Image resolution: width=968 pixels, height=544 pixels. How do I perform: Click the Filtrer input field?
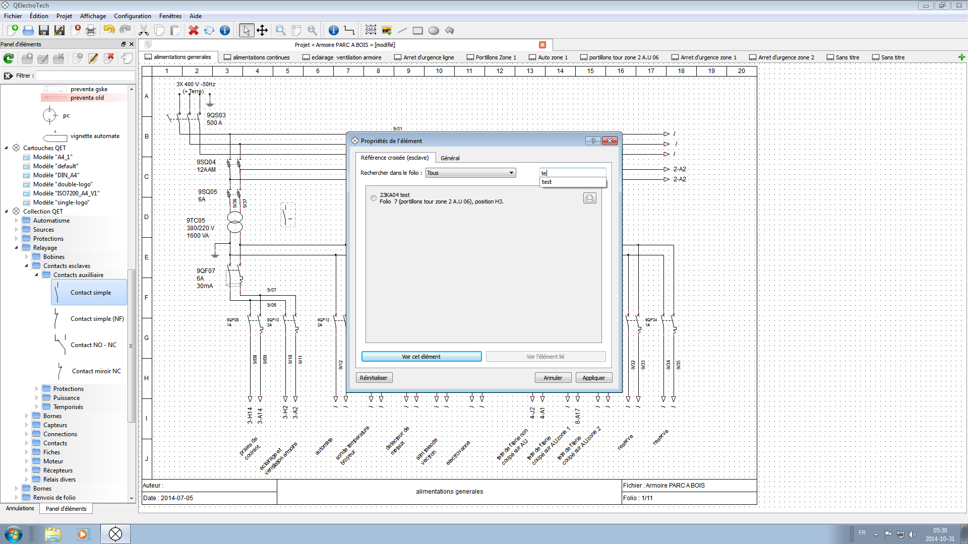click(85, 76)
